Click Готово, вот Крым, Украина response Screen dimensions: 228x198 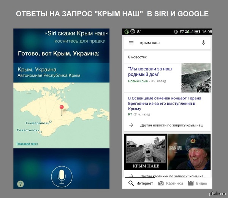point(59,54)
